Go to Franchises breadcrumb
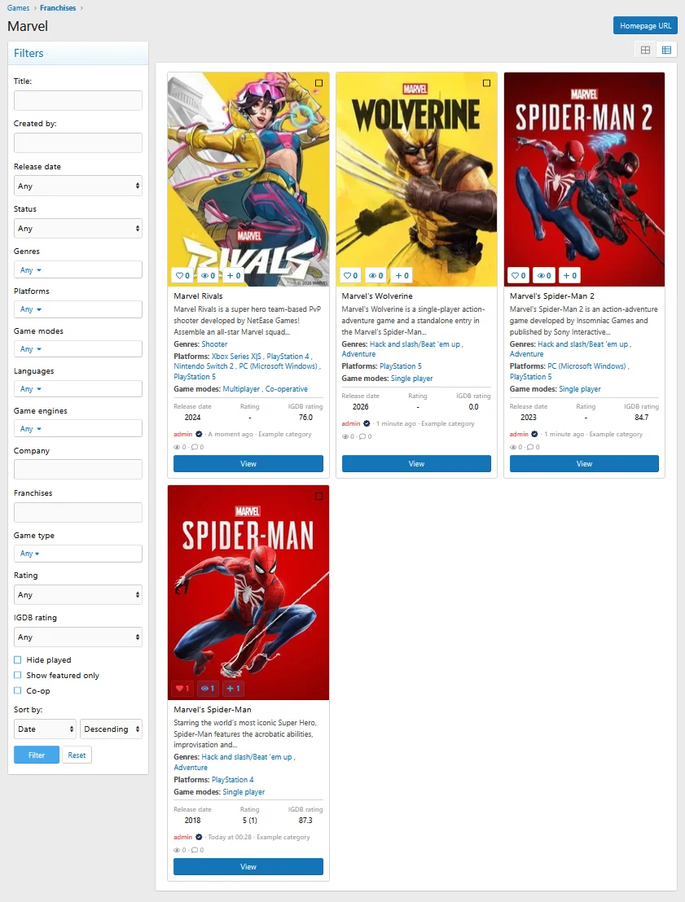Viewport: 685px width, 902px height. coord(58,8)
